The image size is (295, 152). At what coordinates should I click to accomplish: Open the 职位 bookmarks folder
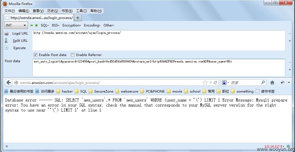click(x=223, y=91)
